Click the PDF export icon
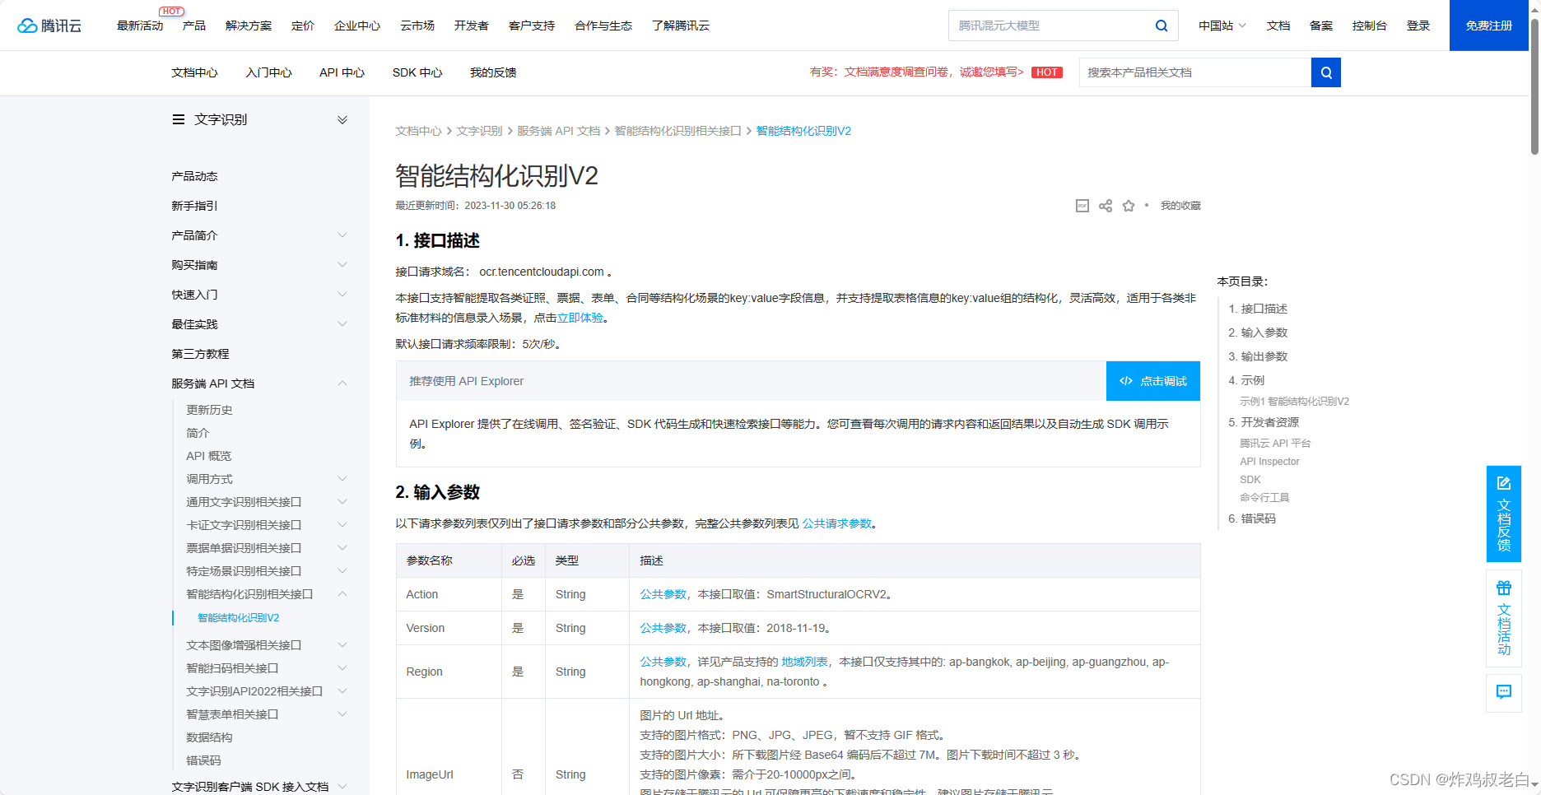Image resolution: width=1541 pixels, height=795 pixels. (x=1082, y=206)
